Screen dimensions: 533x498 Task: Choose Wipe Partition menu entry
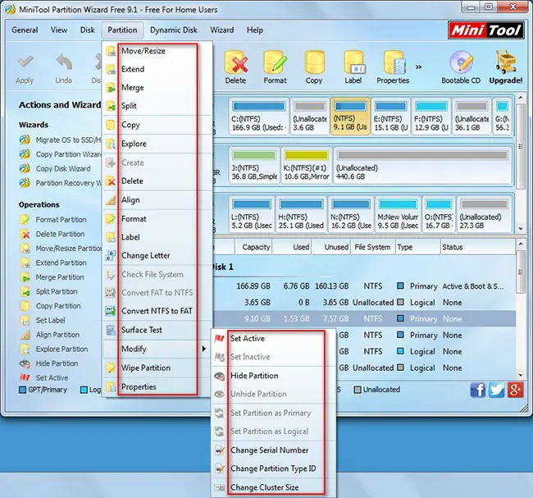157,368
